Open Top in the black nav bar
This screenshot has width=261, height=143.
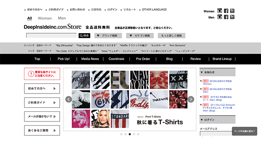37,59
